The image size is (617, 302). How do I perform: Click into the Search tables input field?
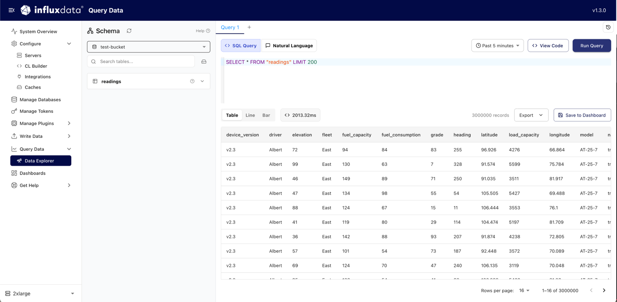(x=145, y=62)
